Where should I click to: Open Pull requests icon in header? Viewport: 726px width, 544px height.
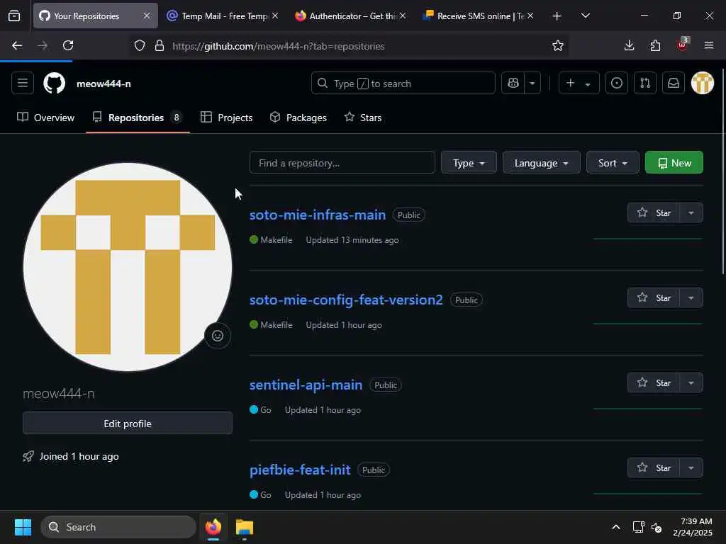click(645, 84)
